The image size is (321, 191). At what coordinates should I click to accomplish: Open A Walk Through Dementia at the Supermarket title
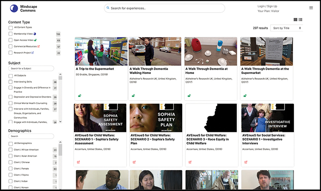pos(265,71)
